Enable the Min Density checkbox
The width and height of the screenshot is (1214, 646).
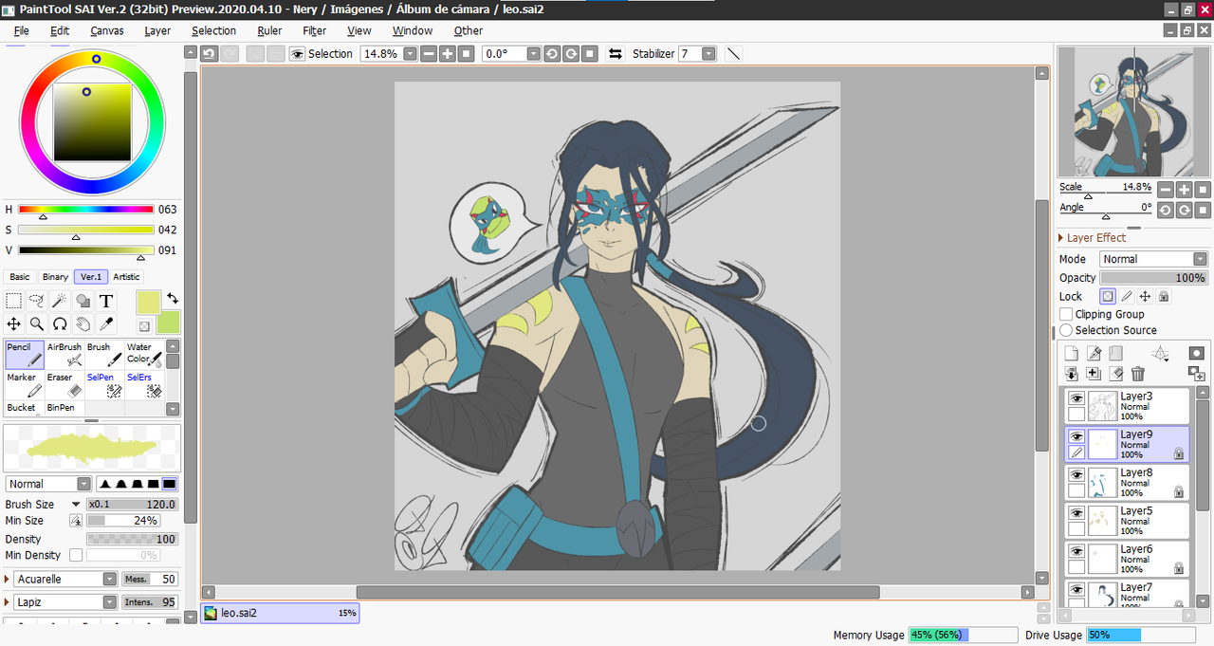coord(76,555)
